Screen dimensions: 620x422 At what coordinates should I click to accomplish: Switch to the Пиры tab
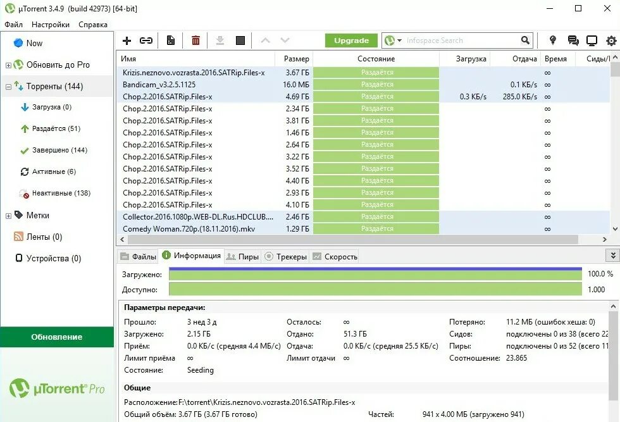point(242,257)
